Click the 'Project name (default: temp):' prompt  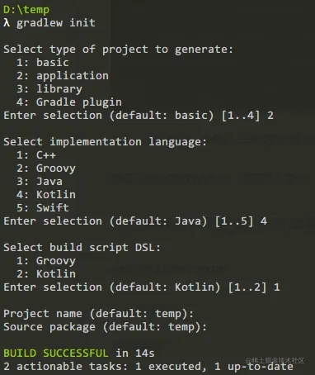[x=98, y=314]
